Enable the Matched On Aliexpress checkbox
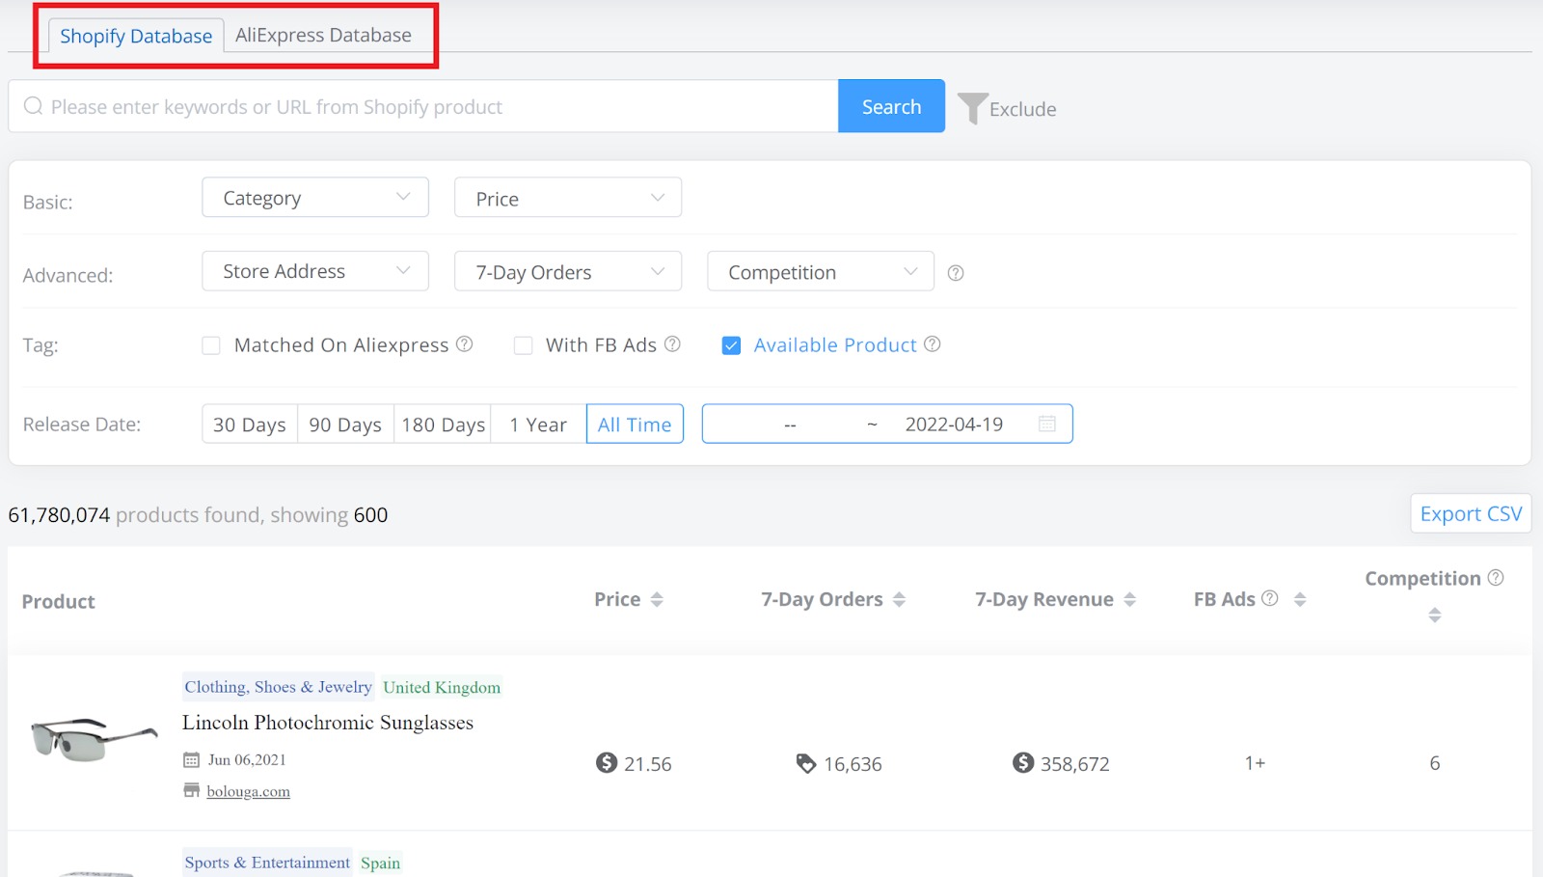The width and height of the screenshot is (1543, 877). pyautogui.click(x=210, y=344)
